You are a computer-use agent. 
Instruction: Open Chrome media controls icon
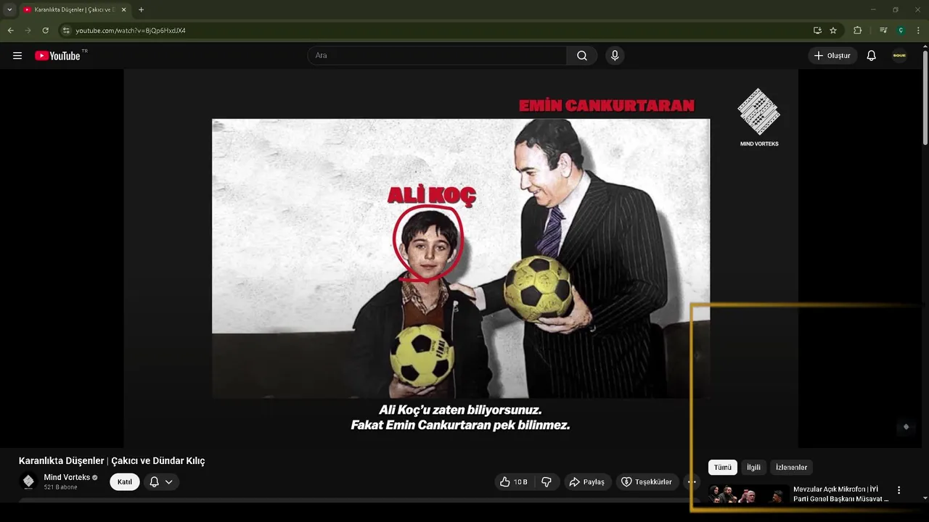(x=883, y=30)
